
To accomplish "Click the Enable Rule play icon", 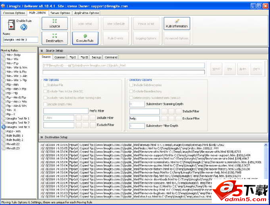I will 24,27.
